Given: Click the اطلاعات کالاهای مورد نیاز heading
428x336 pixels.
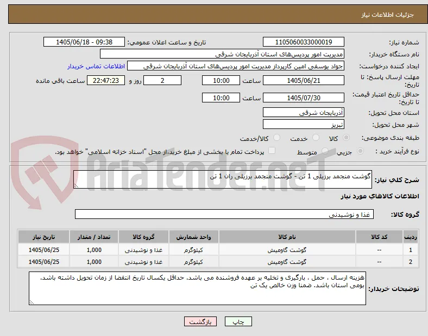Looking at the screenshot, I should [x=380, y=196].
